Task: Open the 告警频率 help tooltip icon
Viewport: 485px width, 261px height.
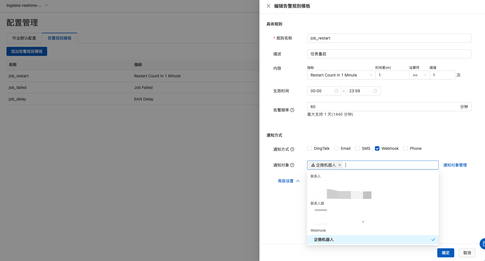Action: coord(292,110)
